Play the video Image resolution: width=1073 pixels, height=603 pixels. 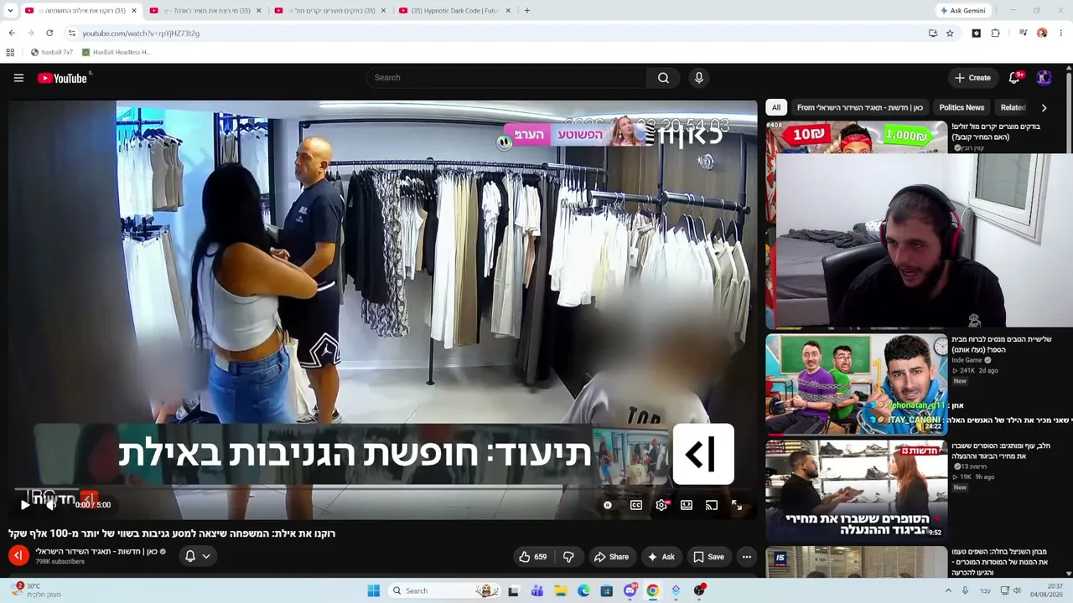(25, 505)
